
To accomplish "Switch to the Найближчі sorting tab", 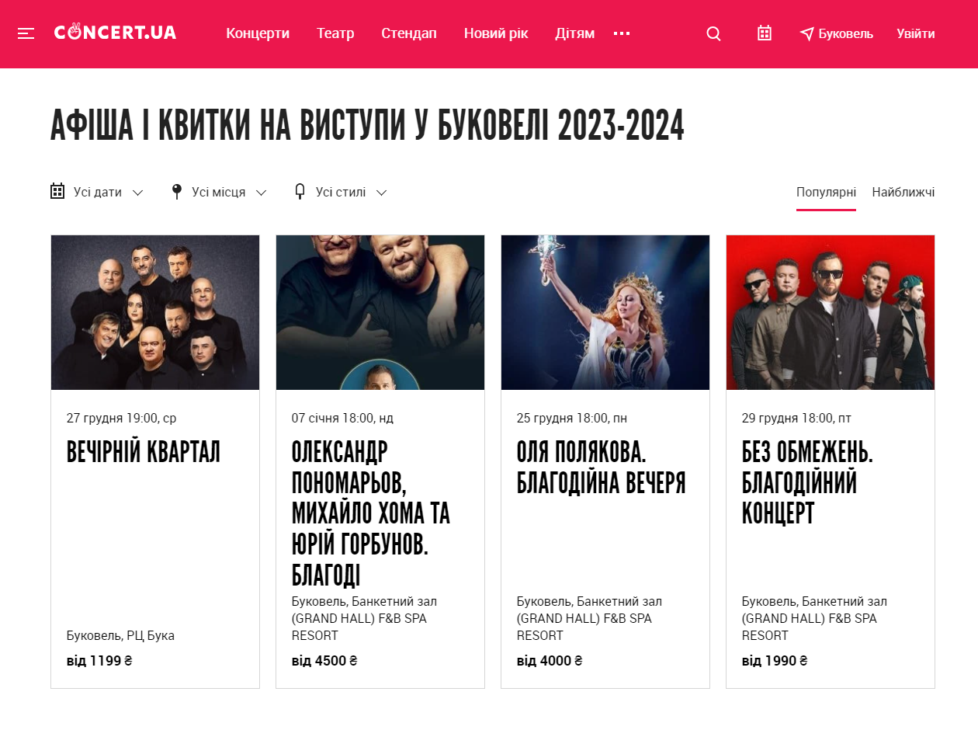I will tap(903, 192).
